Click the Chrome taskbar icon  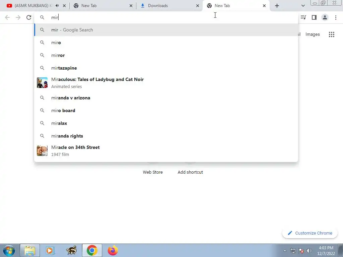click(92, 250)
